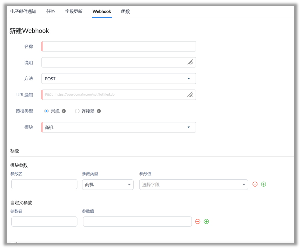Remove the 自定义参数 row with red minus icon

198,221
